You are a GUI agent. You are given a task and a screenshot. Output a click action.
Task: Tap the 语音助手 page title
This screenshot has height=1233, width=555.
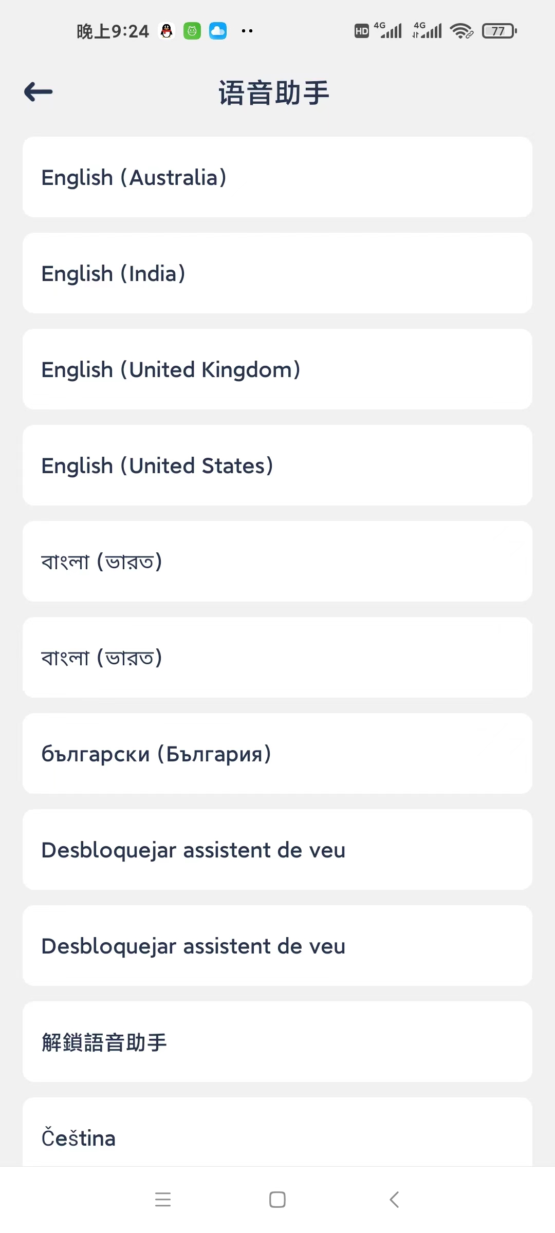click(x=274, y=92)
